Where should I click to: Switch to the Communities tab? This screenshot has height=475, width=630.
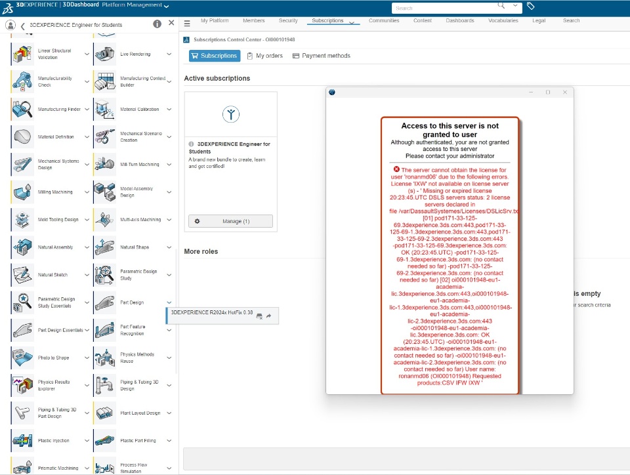click(384, 20)
